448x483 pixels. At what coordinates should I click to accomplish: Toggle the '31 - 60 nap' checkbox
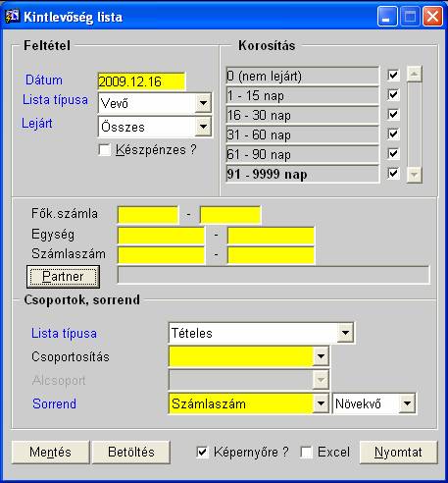coord(393,134)
